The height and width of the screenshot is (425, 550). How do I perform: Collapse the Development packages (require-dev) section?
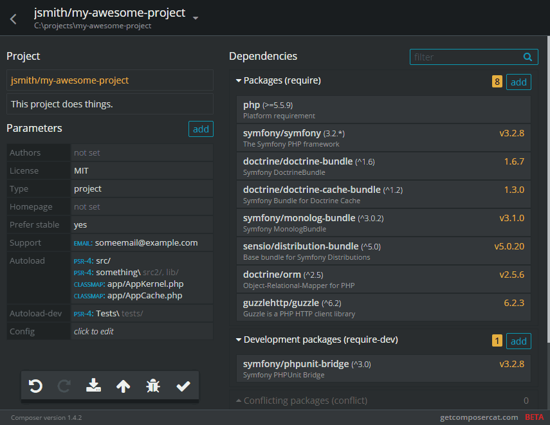(239, 339)
